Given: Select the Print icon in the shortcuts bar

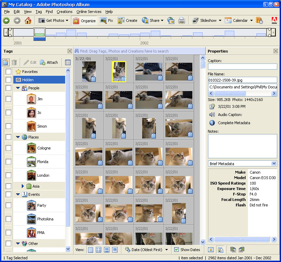Looking at the screenshot, I should click(182, 20).
